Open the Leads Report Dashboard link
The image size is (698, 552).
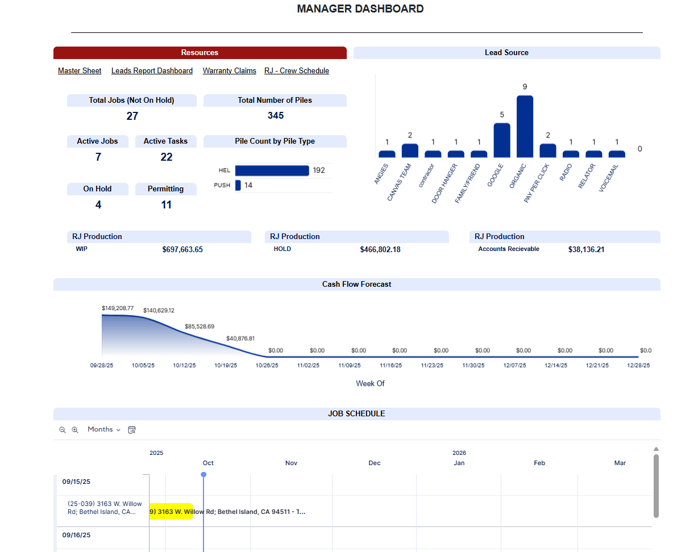[x=152, y=71]
